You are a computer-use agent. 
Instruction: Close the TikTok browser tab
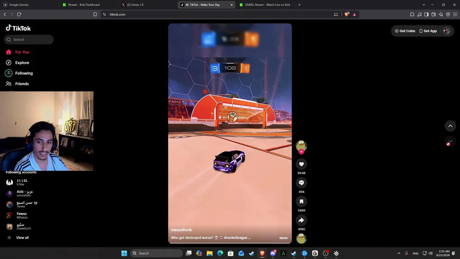(231, 5)
